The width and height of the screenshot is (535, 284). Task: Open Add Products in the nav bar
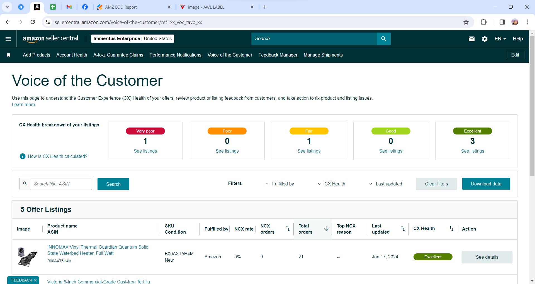37,55
